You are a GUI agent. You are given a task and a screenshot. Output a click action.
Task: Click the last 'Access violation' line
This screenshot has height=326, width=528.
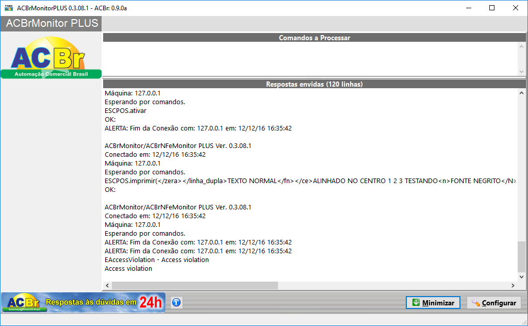pyautogui.click(x=128, y=268)
